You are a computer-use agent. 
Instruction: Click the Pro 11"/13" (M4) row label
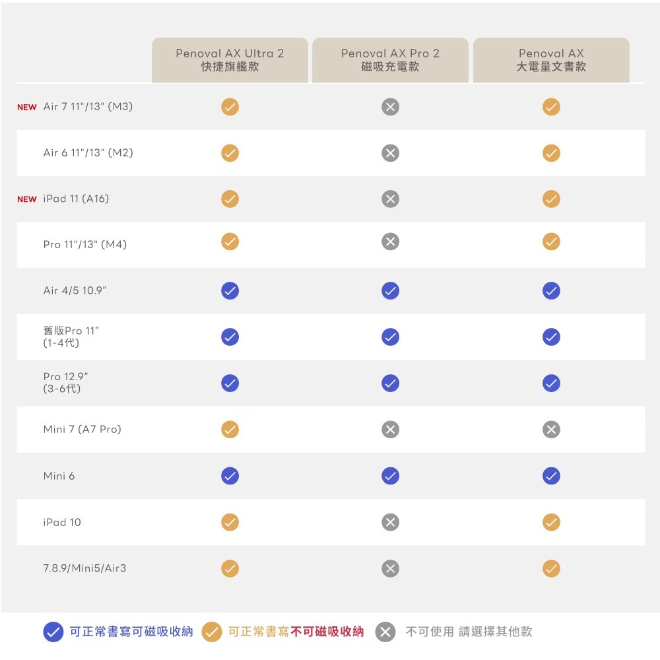pyautogui.click(x=85, y=245)
